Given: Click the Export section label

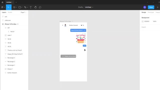Looking at the screenshot, I should click(144, 27).
